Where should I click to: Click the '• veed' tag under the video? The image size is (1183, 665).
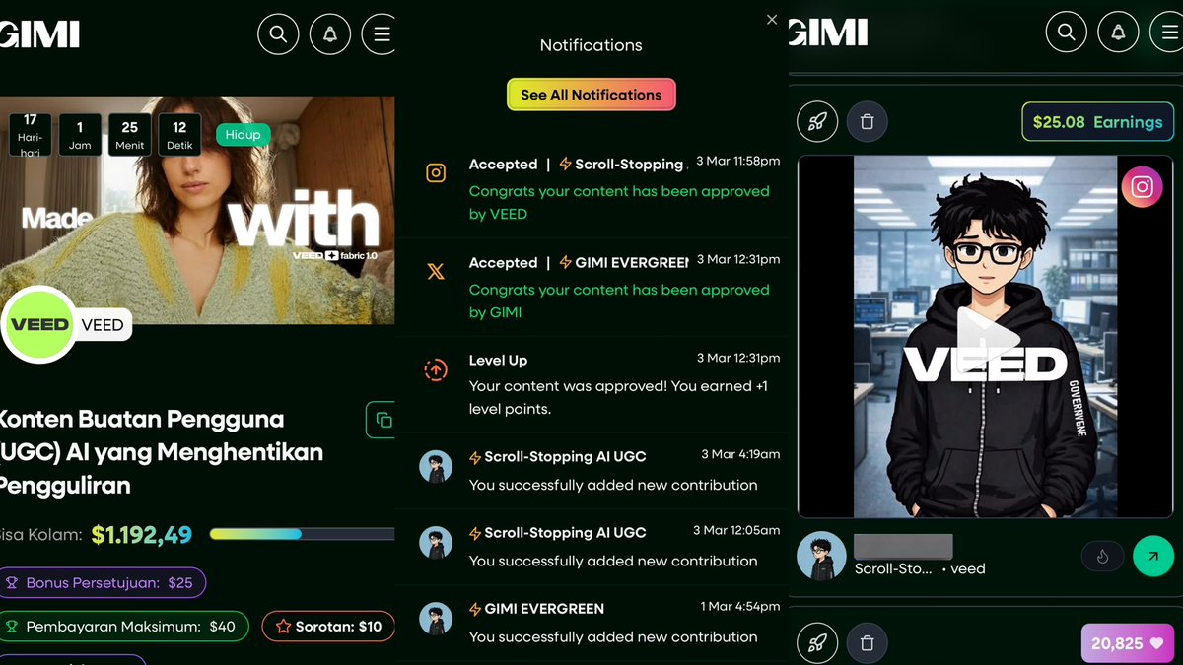[962, 568]
